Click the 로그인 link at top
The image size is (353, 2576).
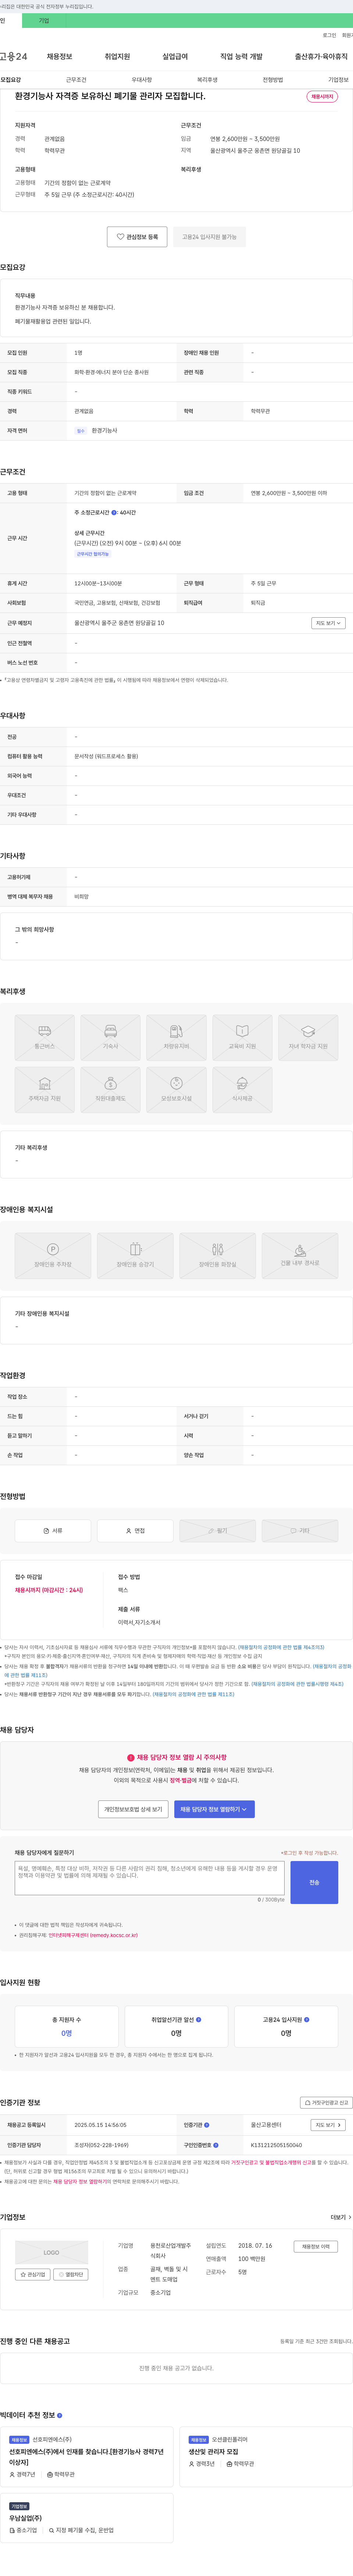(329, 35)
